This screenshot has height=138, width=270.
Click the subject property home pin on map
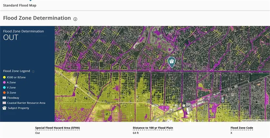tap(171, 61)
